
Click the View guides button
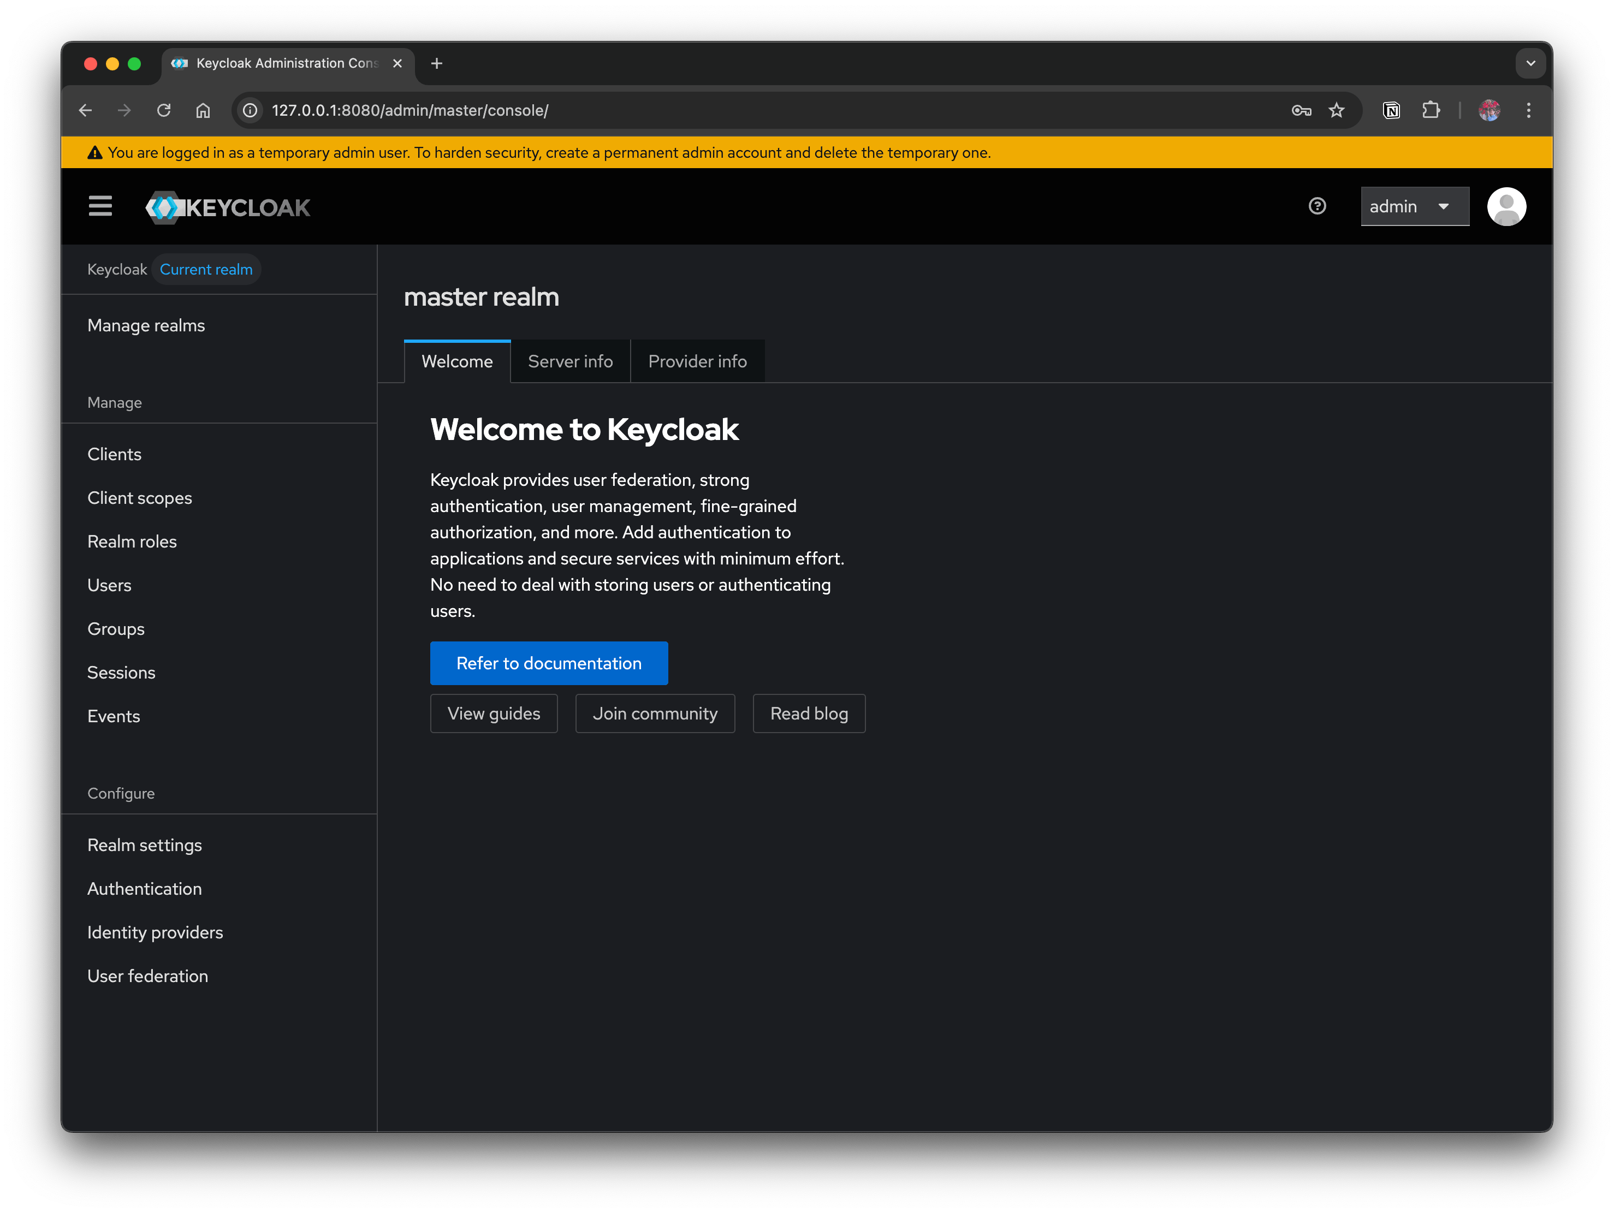point(494,713)
